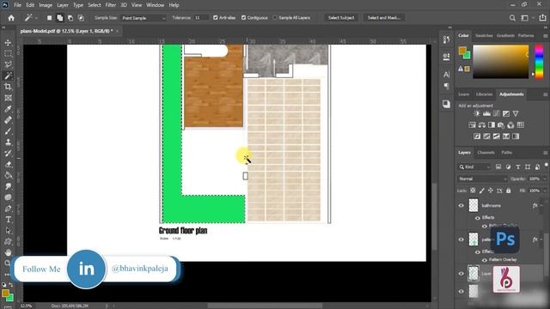Image resolution: width=550 pixels, height=309 pixels.
Task: Select the Rectangular Marquee tool
Action: click(x=8, y=53)
